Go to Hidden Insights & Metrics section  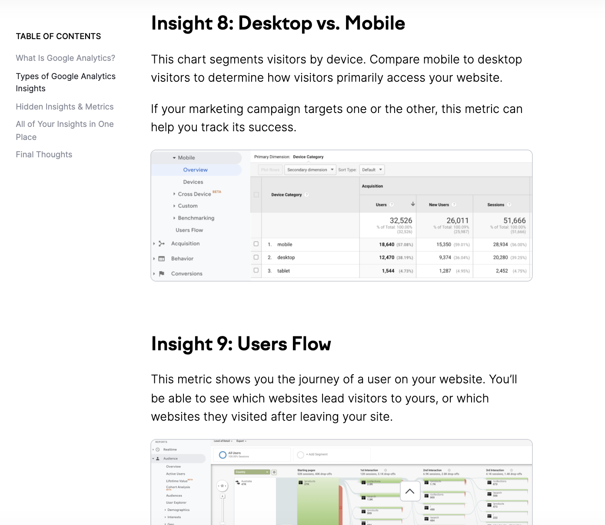tap(65, 107)
